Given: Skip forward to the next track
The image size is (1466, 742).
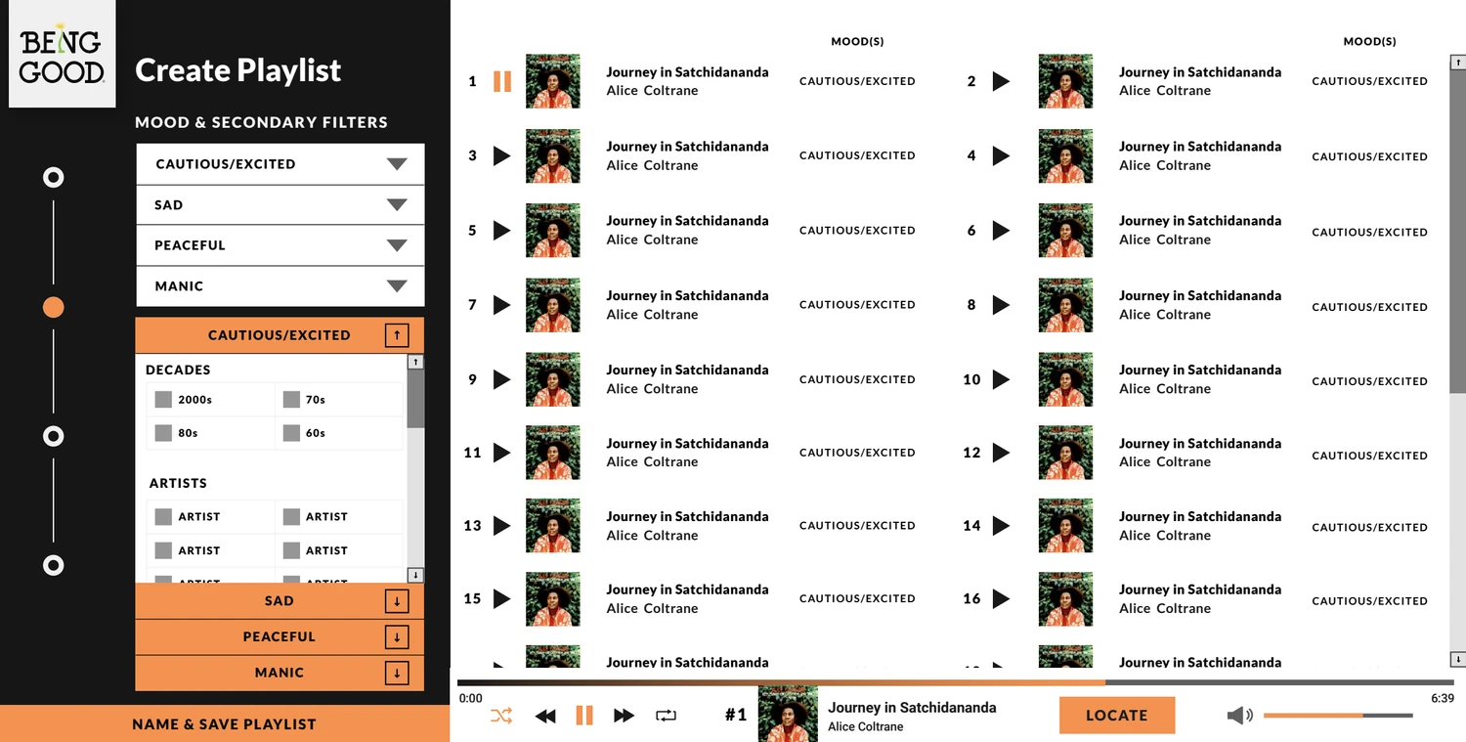Looking at the screenshot, I should (x=624, y=716).
